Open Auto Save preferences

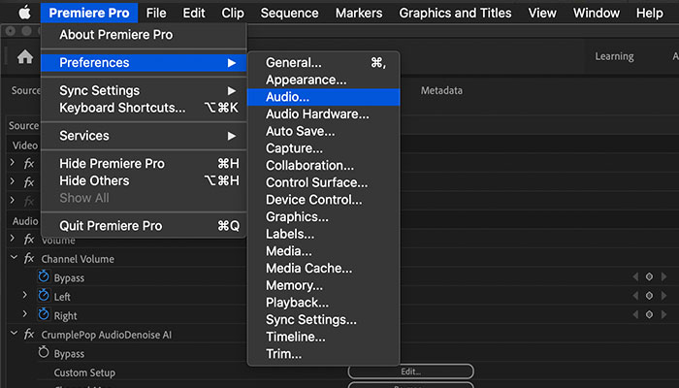pos(323,131)
